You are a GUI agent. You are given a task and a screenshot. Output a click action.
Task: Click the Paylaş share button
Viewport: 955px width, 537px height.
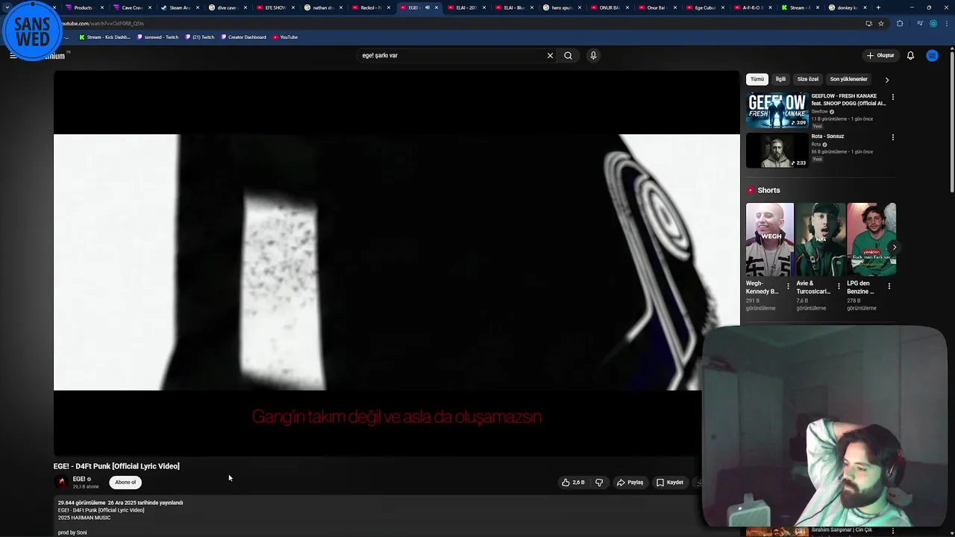click(x=630, y=483)
